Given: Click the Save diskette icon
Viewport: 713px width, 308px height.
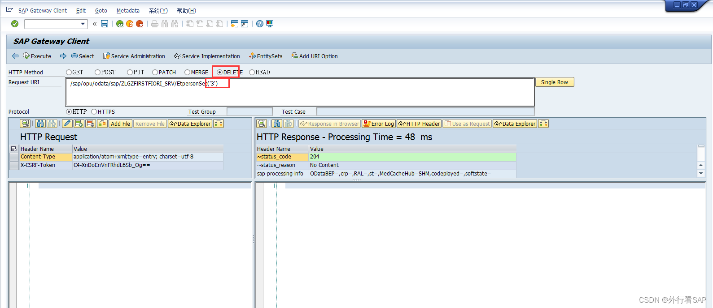Looking at the screenshot, I should [x=105, y=24].
